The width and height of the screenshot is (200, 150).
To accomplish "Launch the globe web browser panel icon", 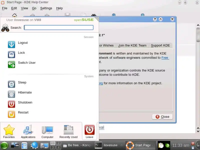I will tap(34, 145).
